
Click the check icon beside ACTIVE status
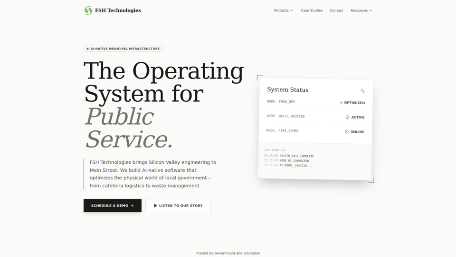click(x=347, y=117)
